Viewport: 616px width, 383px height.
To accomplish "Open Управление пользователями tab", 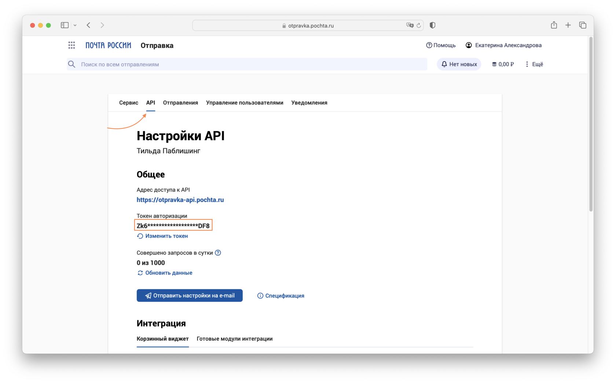I will (x=245, y=103).
